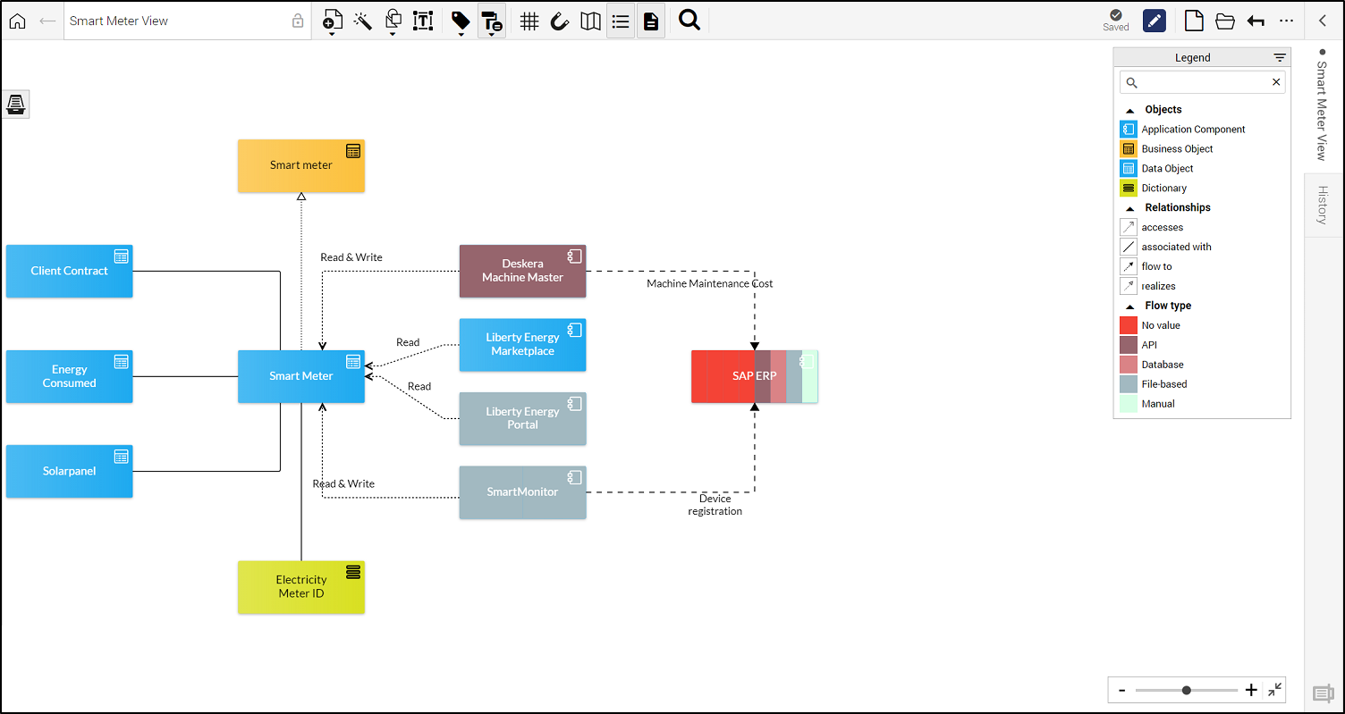
Task: Click the legend search field
Action: pyautogui.click(x=1203, y=82)
